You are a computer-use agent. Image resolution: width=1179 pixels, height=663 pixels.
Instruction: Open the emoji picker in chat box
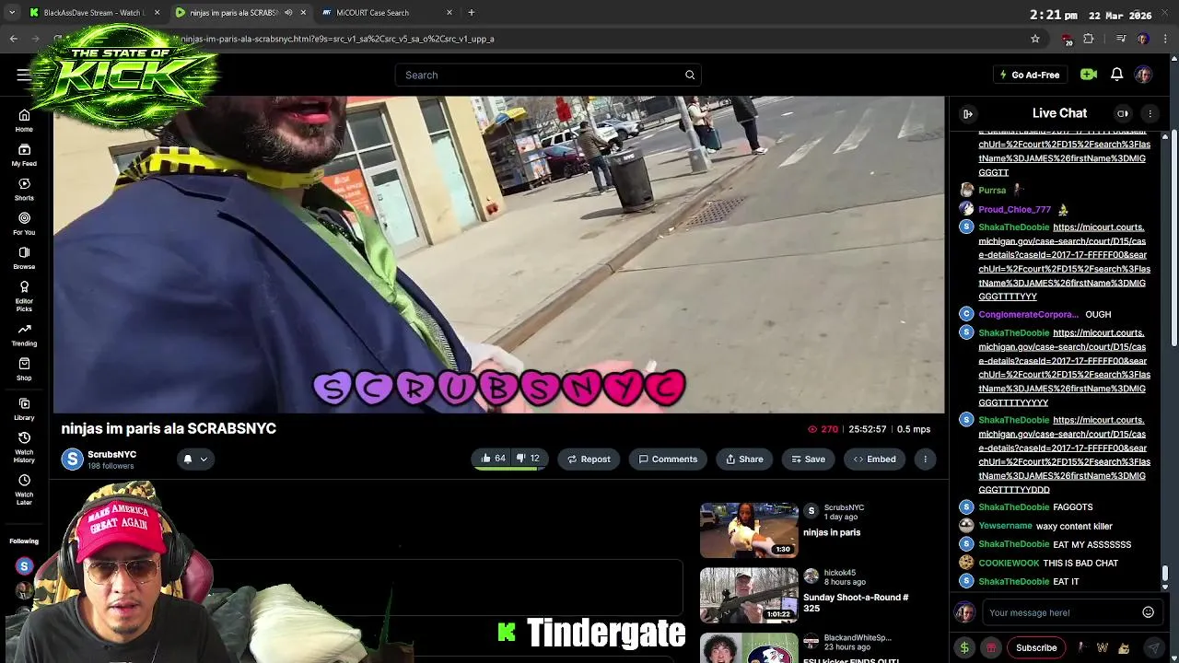tap(1148, 612)
